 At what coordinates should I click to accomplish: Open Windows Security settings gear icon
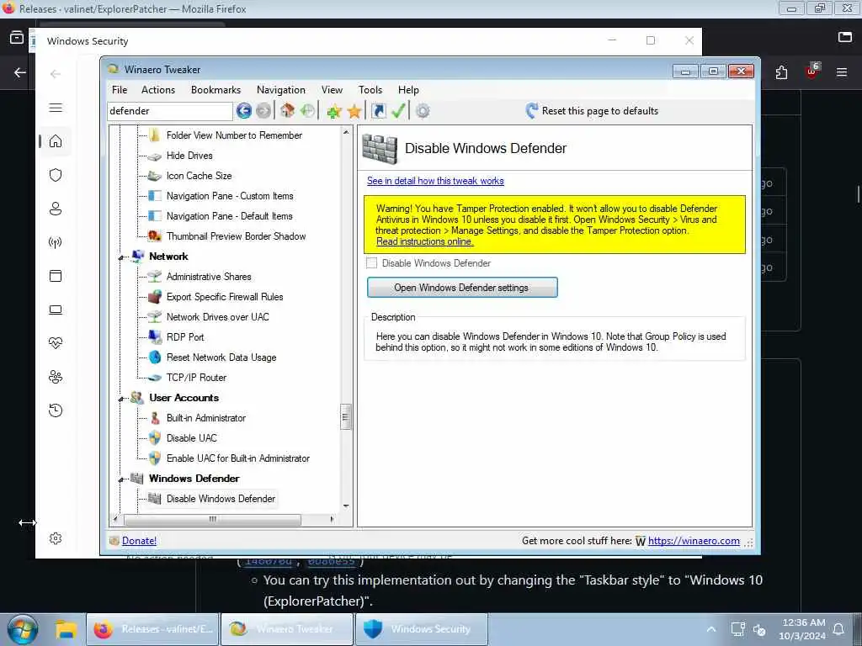point(56,538)
